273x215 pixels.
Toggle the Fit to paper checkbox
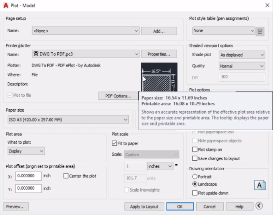[114, 143]
